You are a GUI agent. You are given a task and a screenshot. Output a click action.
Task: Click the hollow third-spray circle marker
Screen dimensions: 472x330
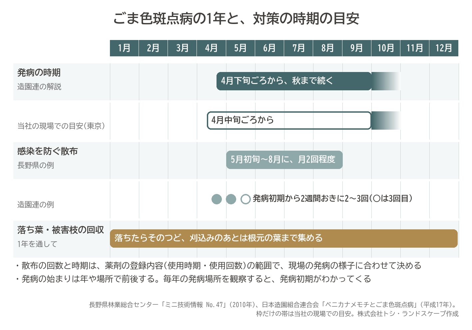point(245,199)
